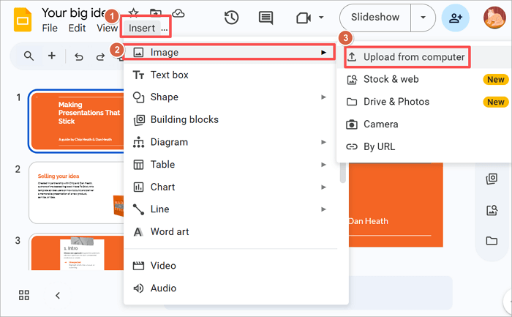The height and width of the screenshot is (317, 512).
Task: Open the View menu
Action: (x=107, y=28)
